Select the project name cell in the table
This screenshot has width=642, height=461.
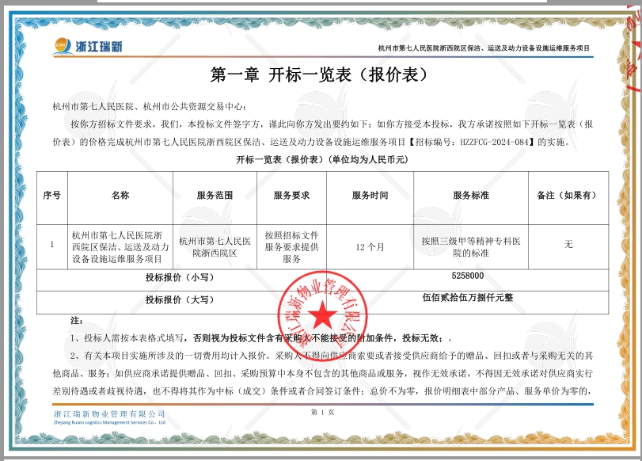pyautogui.click(x=120, y=247)
